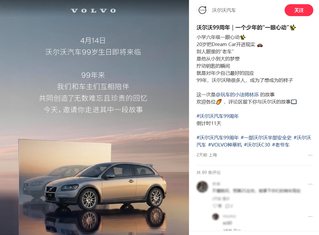Open three-dot menu on second comment reply
319x235 pixels.
pyautogui.click(x=310, y=216)
